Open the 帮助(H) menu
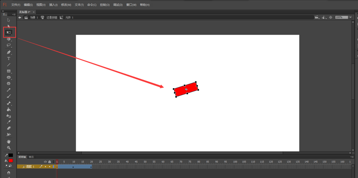Screen dimensions: 358x178 (145, 5)
